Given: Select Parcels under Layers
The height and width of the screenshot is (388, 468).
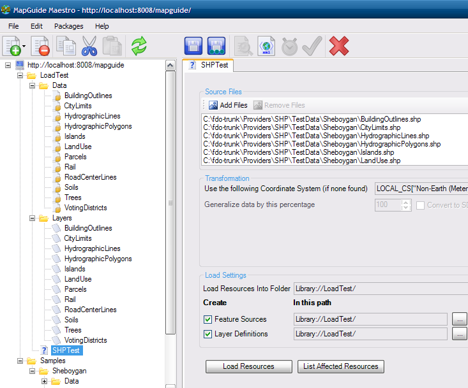Looking at the screenshot, I should pos(75,289).
